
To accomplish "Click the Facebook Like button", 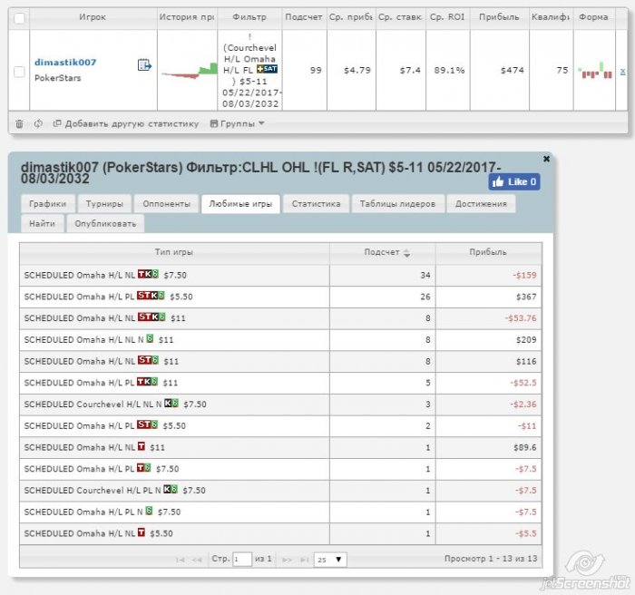I will 514,182.
